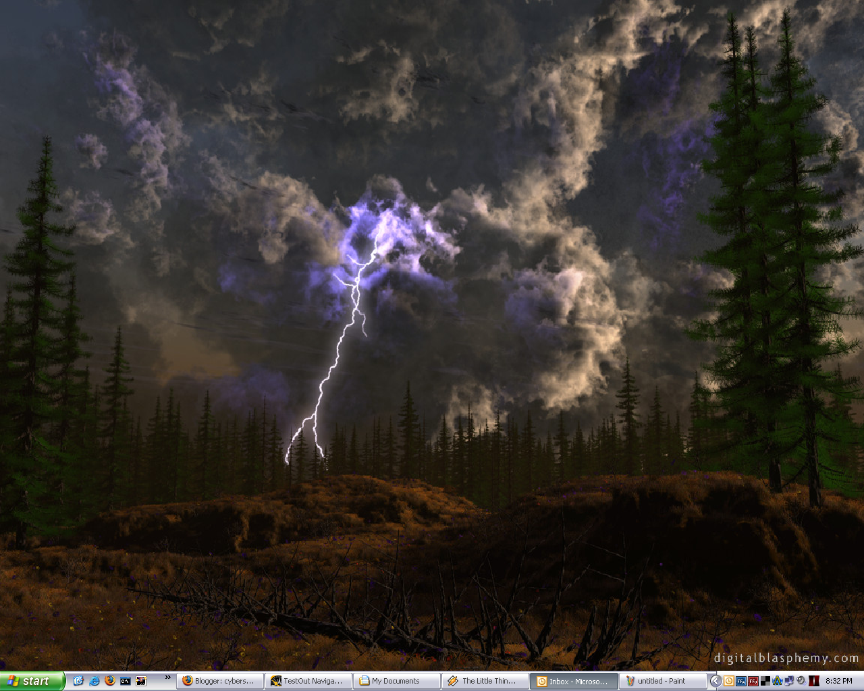Click the blue FFA tray icon
Image resolution: width=864 pixels, height=691 pixels.
tap(740, 681)
